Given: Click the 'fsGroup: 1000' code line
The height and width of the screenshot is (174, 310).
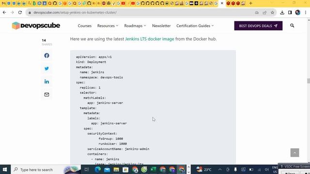Looking at the screenshot, I should tap(111, 139).
